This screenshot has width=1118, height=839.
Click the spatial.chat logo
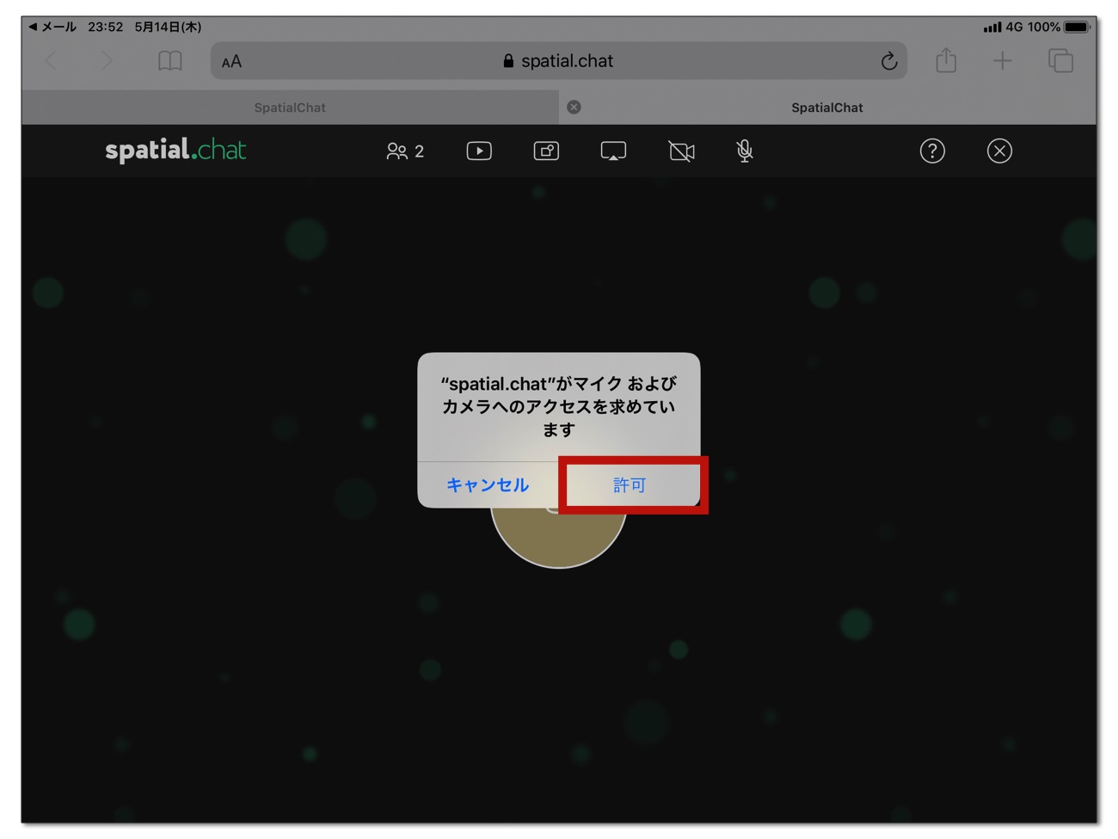click(x=175, y=151)
